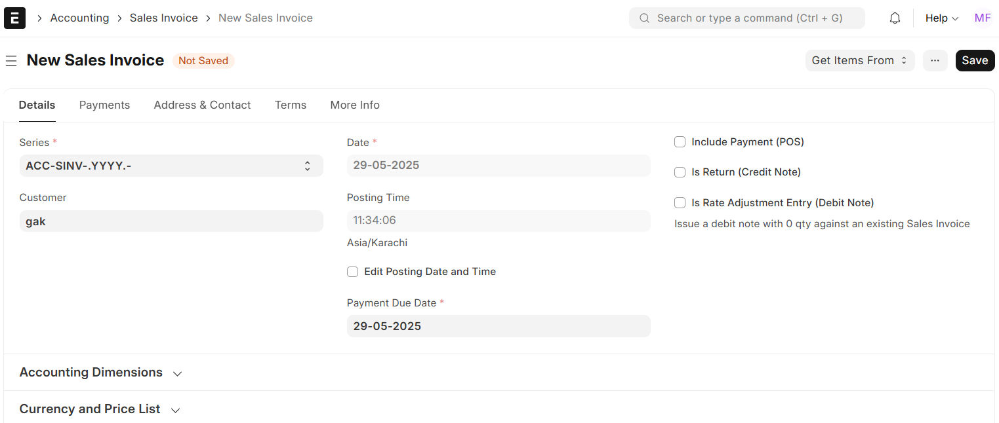The width and height of the screenshot is (999, 423).
Task: Open the Series dropdown selector
Action: pos(171,166)
